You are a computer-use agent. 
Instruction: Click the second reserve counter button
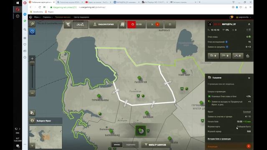tap(225, 56)
